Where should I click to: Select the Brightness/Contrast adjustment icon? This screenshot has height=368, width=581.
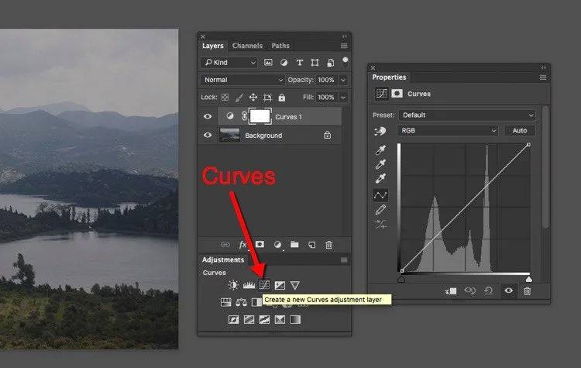pyautogui.click(x=233, y=285)
